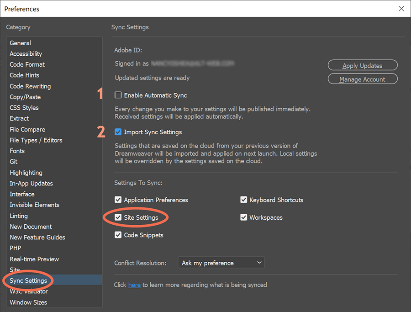
Task: Uncheck Import Sync Settings
Action: (118, 132)
